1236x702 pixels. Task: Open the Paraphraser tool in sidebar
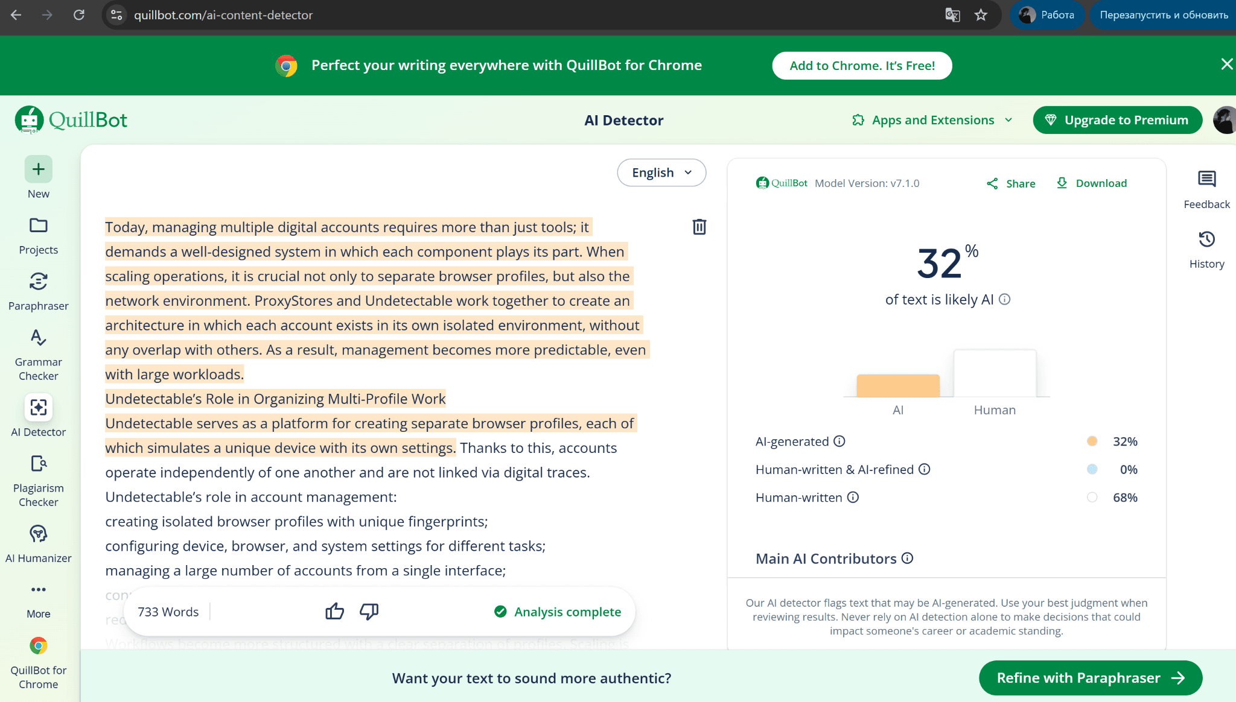pyautogui.click(x=39, y=291)
